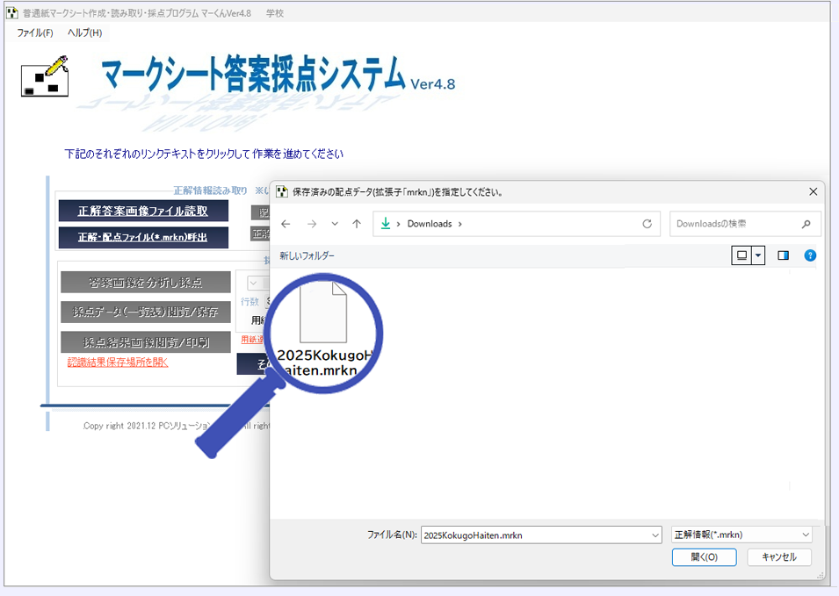Viewport: 839px width, 596px height.
Task: Open the 正解情報(*.mrkn) file type dropdown
Action: pos(741,535)
